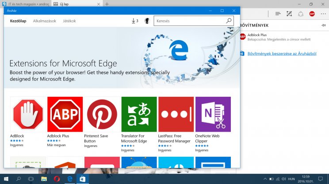Switch to Edge on the taskbar
Screen dimensions: 329x184
tap(70, 179)
